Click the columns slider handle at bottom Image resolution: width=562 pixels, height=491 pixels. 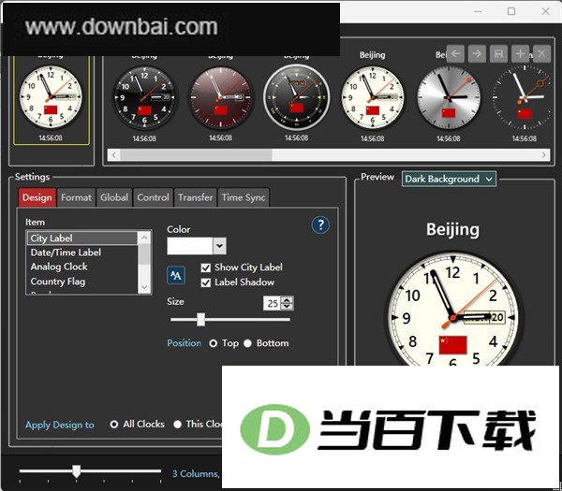[x=77, y=471]
